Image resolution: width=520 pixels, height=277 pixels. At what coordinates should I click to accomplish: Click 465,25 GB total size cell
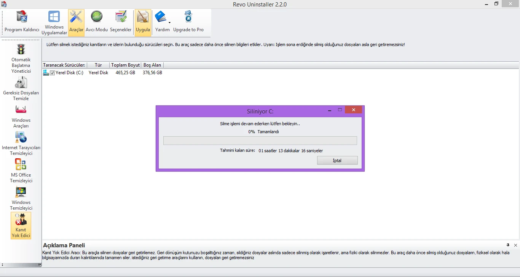(x=125, y=73)
